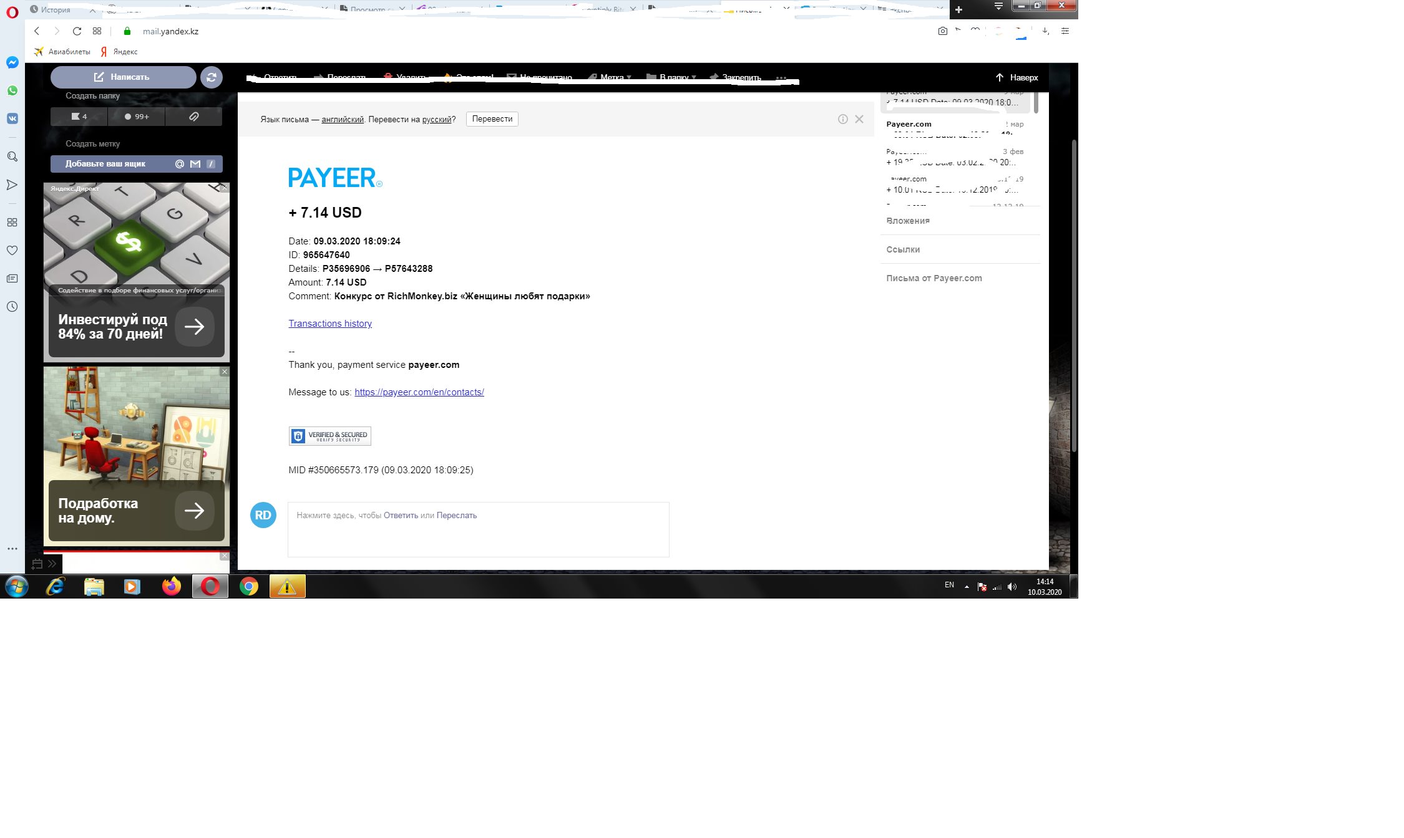Image resolution: width=1404 pixels, height=838 pixels.
Task: Filter unread letters showing 99+
Action: [137, 117]
